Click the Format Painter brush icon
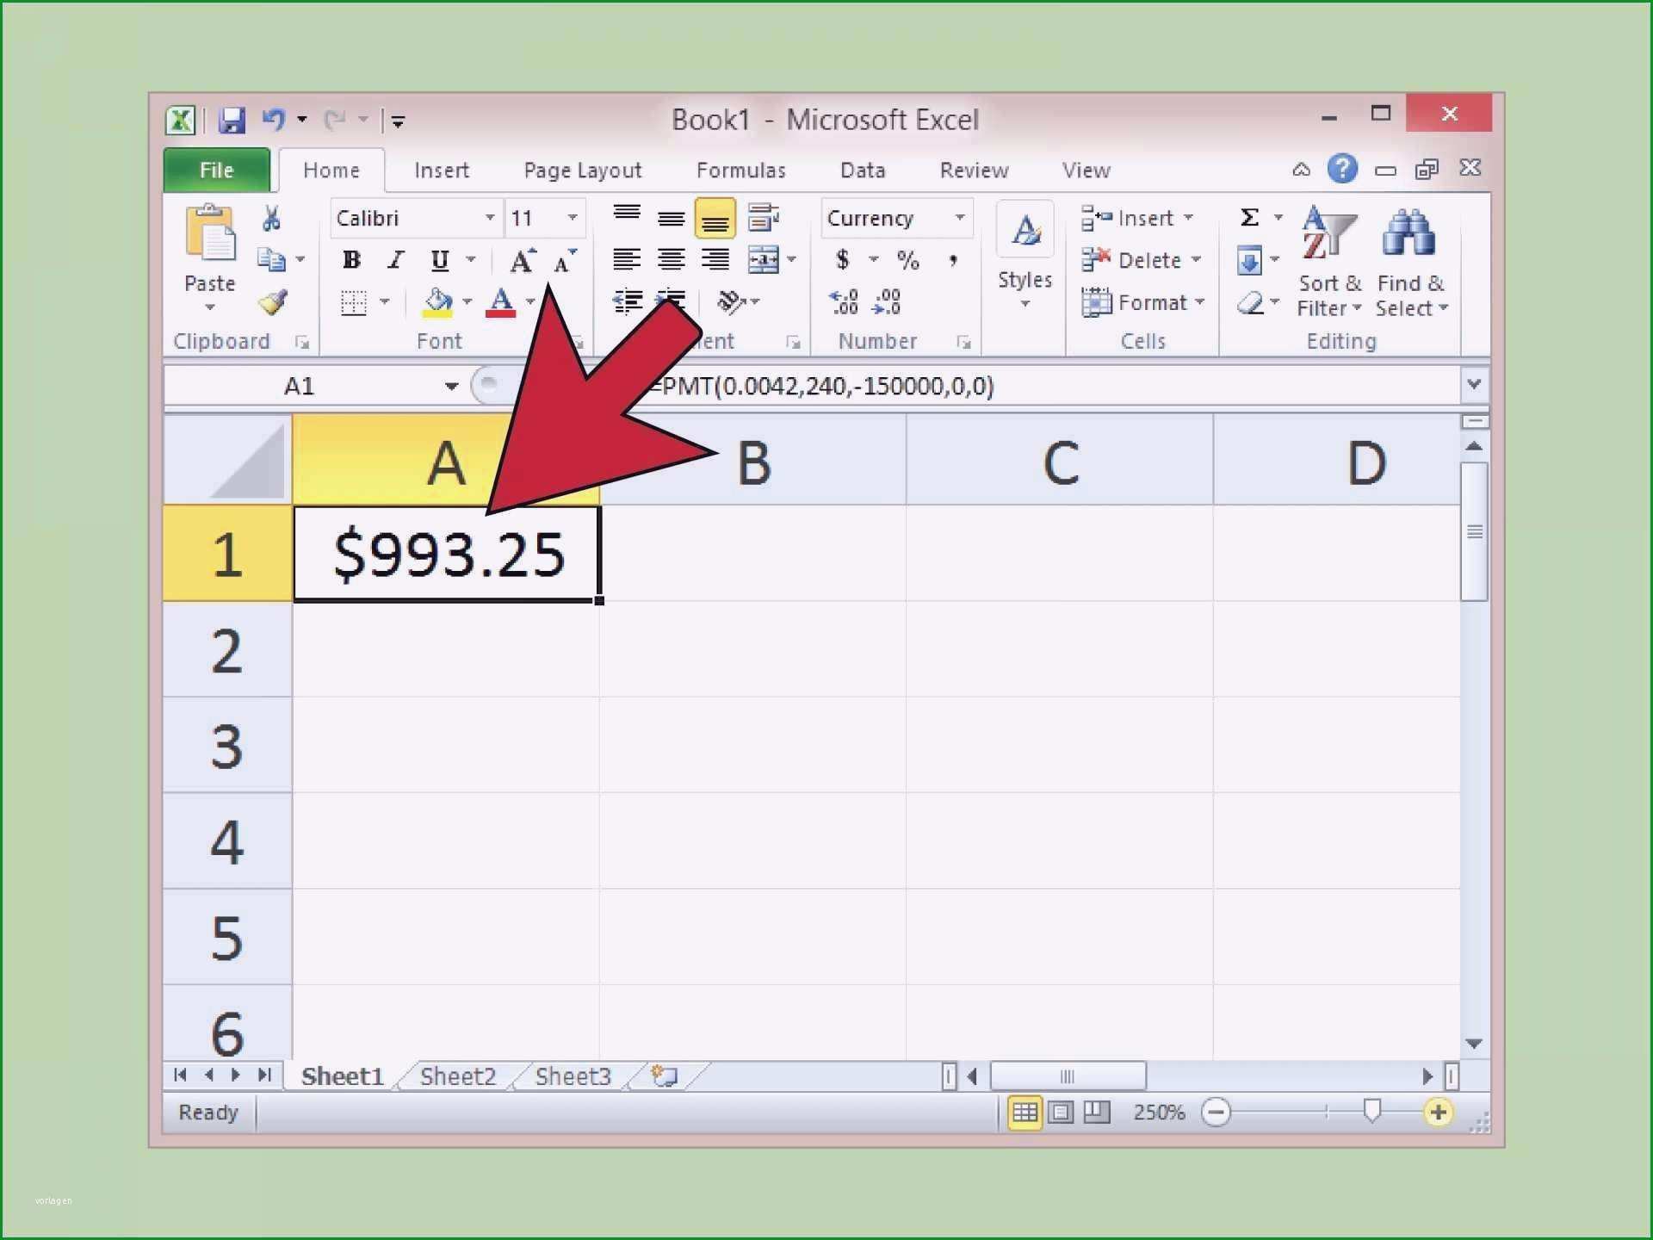 pos(270,302)
